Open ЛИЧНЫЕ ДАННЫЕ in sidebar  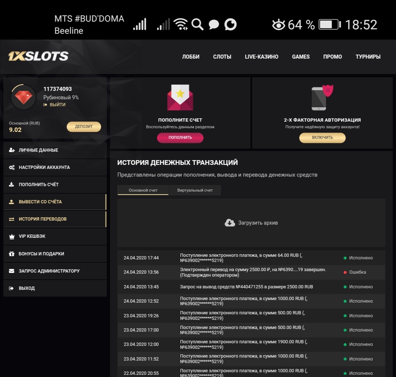(55, 150)
